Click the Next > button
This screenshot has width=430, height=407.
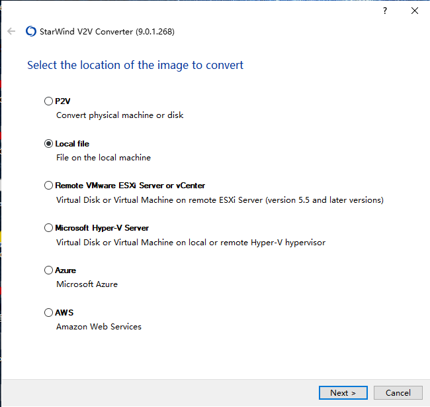[343, 392]
